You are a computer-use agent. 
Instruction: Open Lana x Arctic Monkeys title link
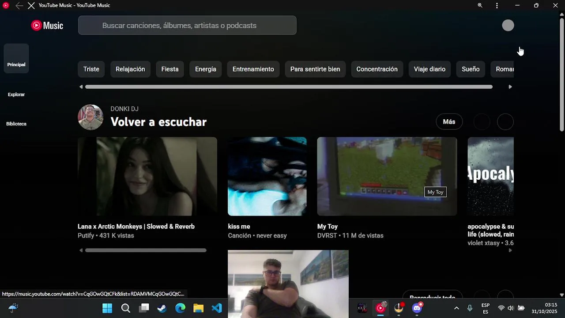point(136,227)
